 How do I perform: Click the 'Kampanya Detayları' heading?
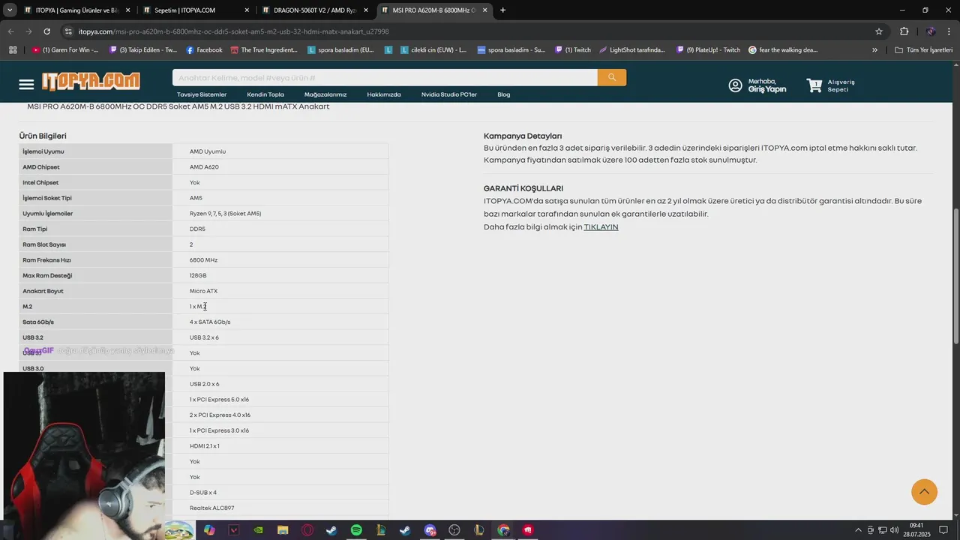click(523, 136)
